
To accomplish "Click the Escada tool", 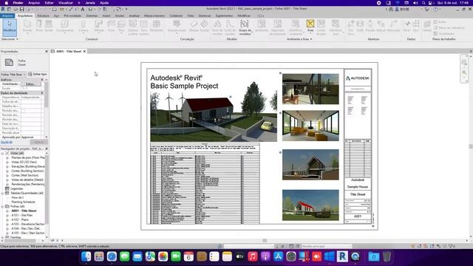I will tap(204, 26).
